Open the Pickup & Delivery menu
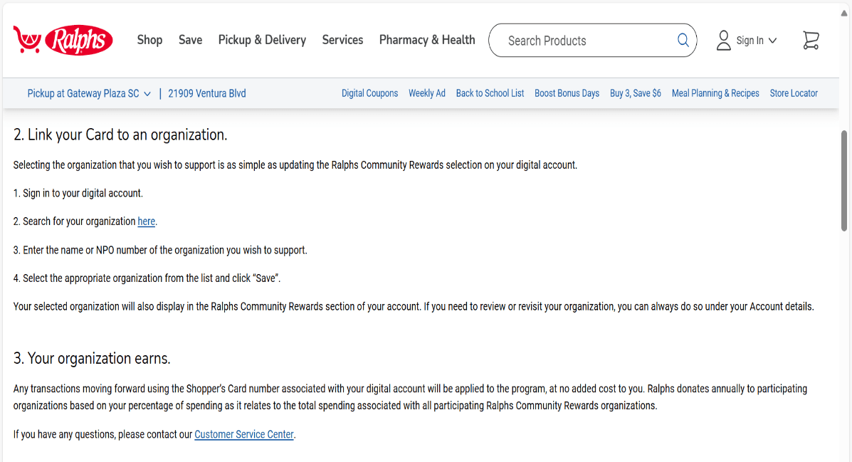 (262, 40)
